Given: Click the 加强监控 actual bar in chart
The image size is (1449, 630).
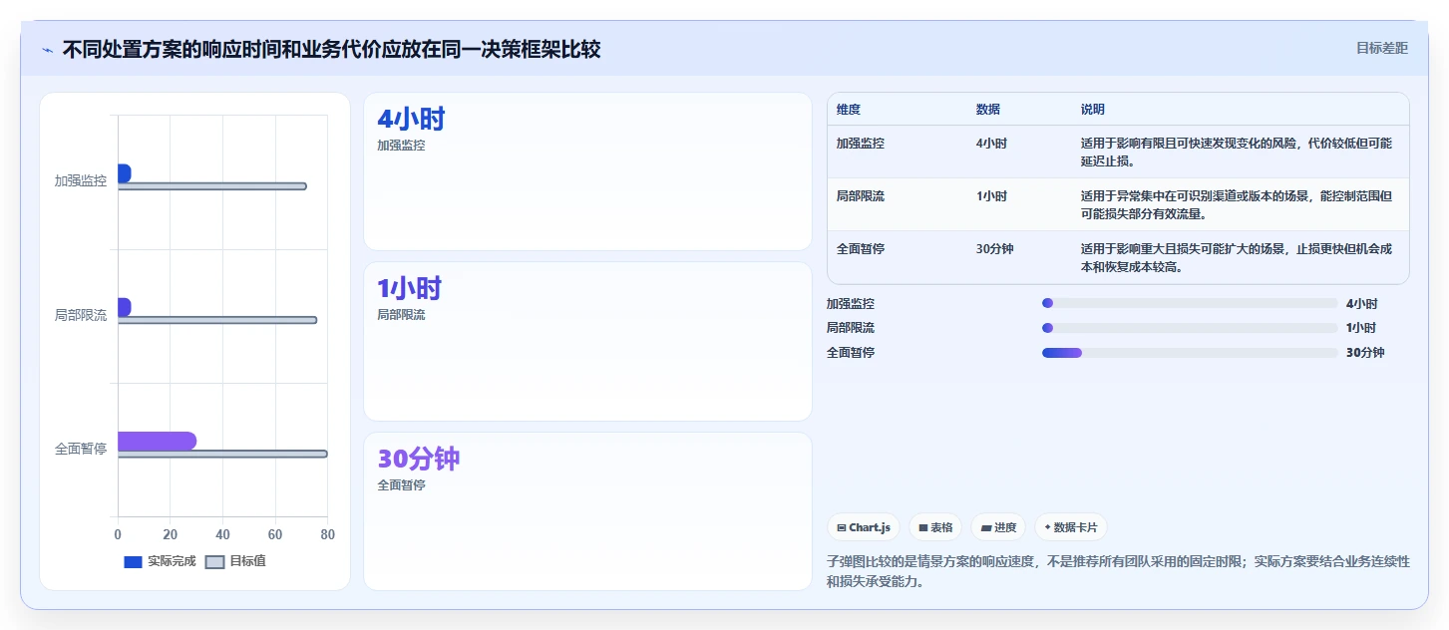Looking at the screenshot, I should point(124,173).
